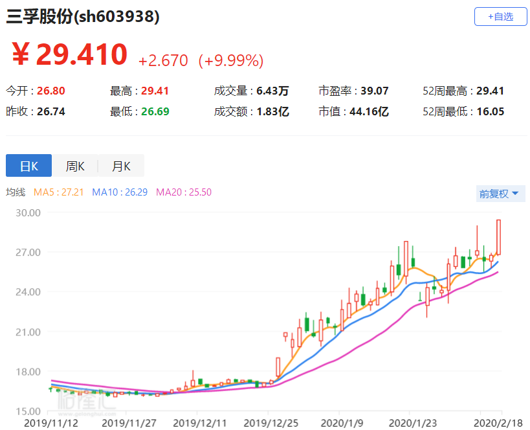This screenshot has height=430, width=530.
Task: Click the 52周最低 value 16.05
Action: click(x=490, y=111)
